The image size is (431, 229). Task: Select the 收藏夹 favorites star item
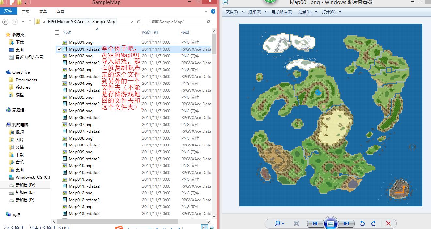tap(15, 35)
